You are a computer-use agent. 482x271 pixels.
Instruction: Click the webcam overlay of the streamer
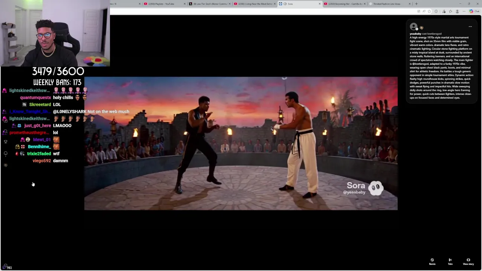(x=55, y=33)
